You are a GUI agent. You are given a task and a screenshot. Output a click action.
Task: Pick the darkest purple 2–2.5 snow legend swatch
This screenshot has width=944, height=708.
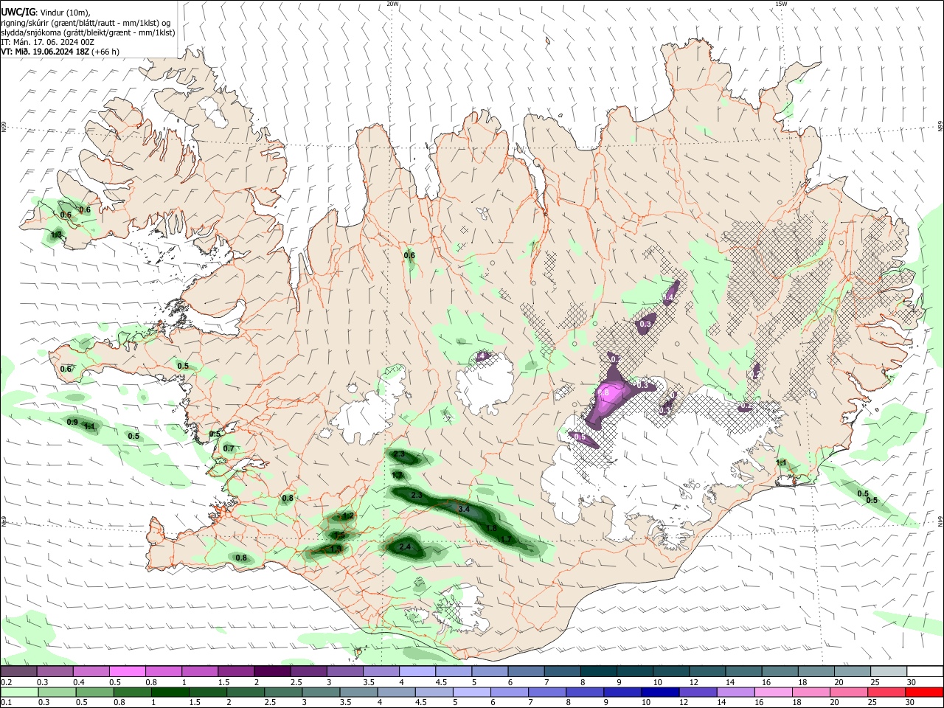point(271,672)
